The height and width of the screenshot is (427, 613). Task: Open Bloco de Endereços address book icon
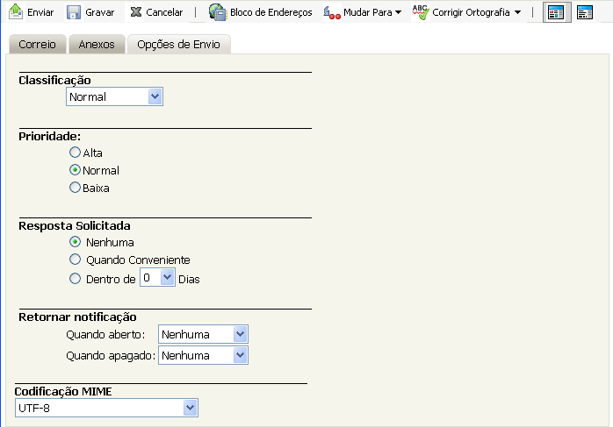point(218,11)
